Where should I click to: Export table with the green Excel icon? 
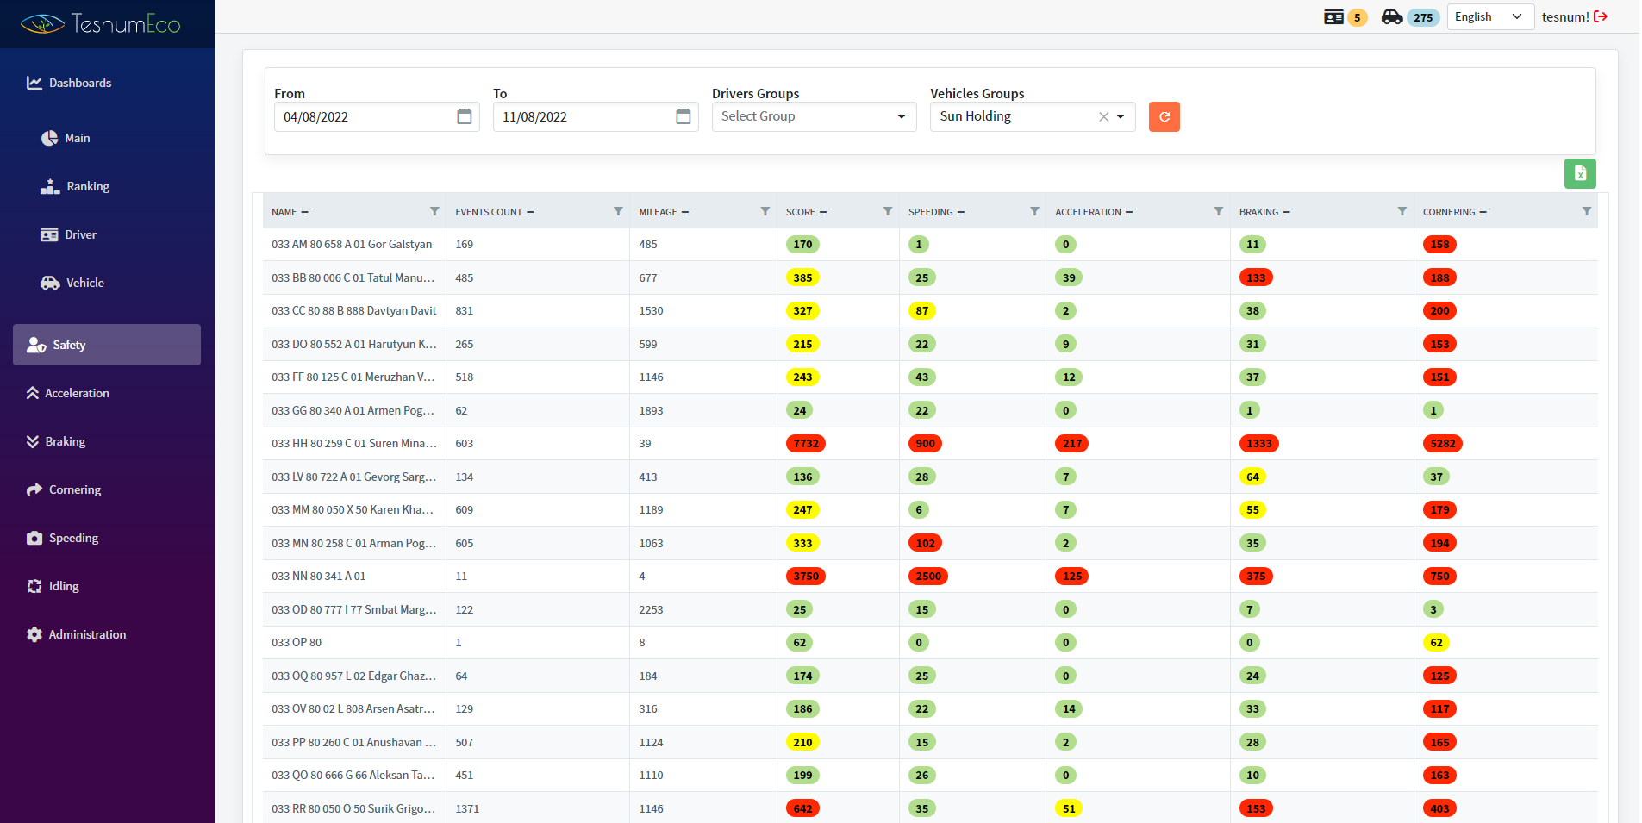tap(1579, 173)
